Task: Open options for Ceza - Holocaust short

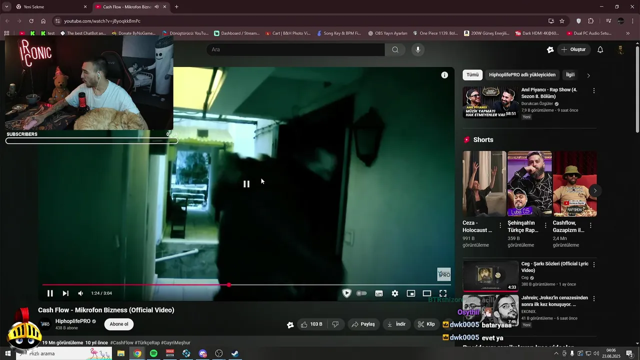Action: click(500, 225)
